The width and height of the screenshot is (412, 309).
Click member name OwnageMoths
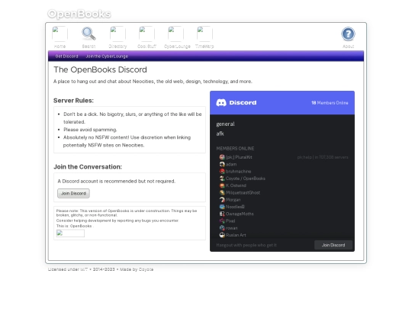240,214
